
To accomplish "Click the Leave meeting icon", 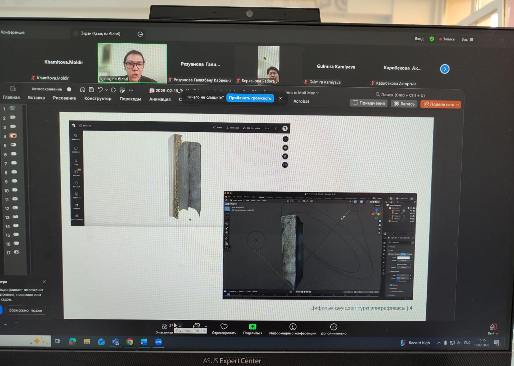I will click(x=493, y=327).
